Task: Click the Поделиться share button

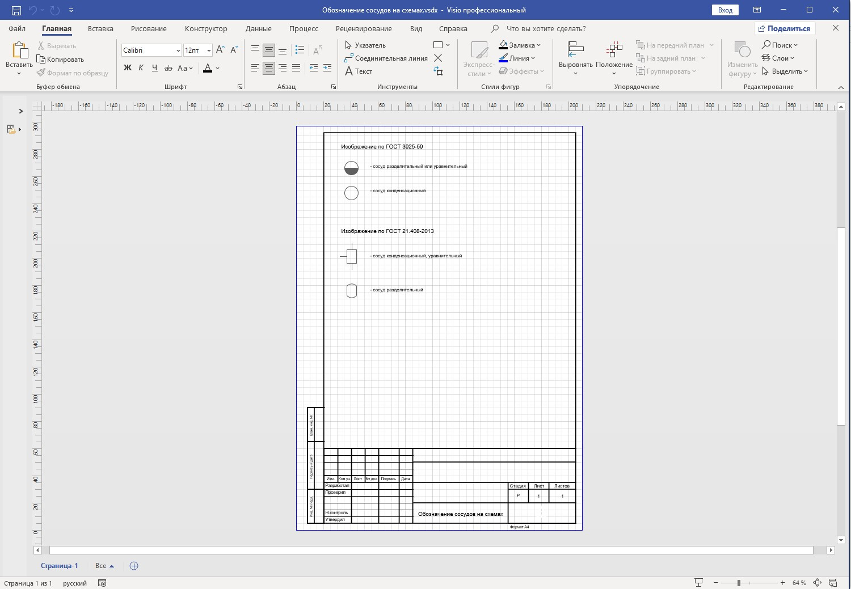Action: pyautogui.click(x=784, y=28)
